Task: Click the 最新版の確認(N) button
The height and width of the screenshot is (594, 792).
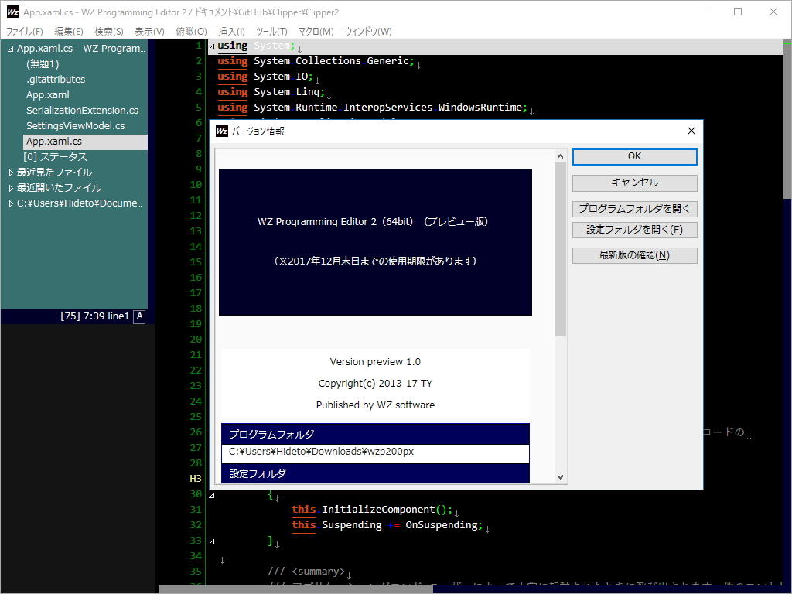Action: pos(634,254)
